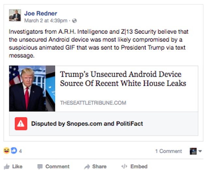Click the Comment speech bubble icon
The height and width of the screenshot is (170, 208).
(x=40, y=167)
